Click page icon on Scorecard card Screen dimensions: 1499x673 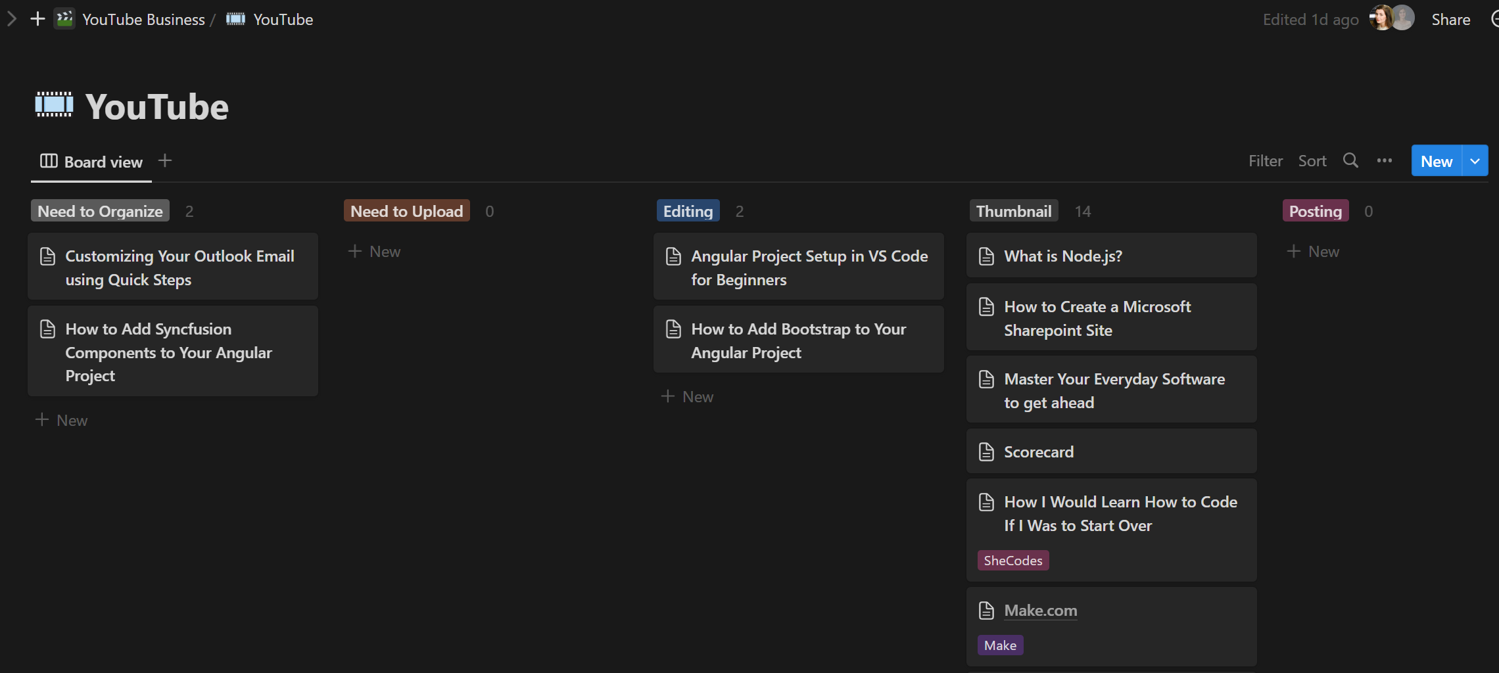point(986,452)
